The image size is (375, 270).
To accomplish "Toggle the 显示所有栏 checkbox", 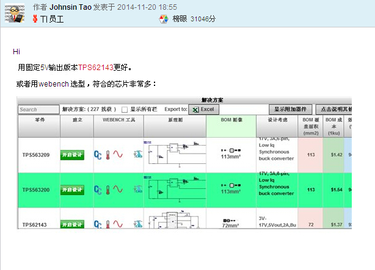I will [x=125, y=110].
